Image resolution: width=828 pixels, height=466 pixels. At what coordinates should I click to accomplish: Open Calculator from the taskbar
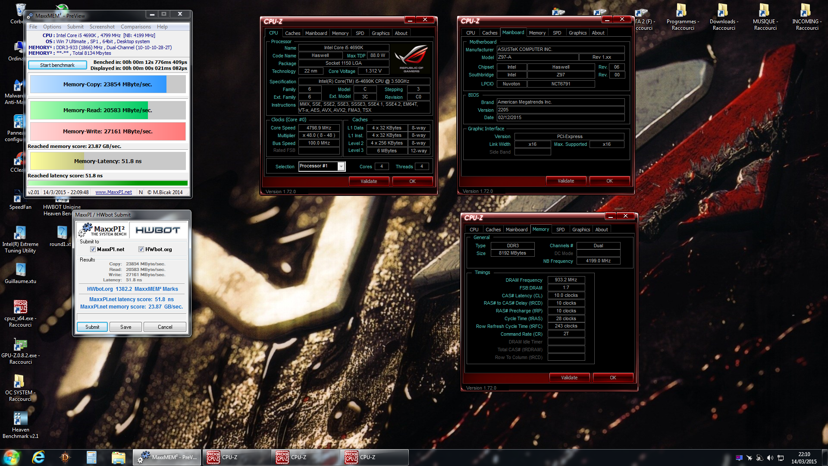(x=91, y=457)
